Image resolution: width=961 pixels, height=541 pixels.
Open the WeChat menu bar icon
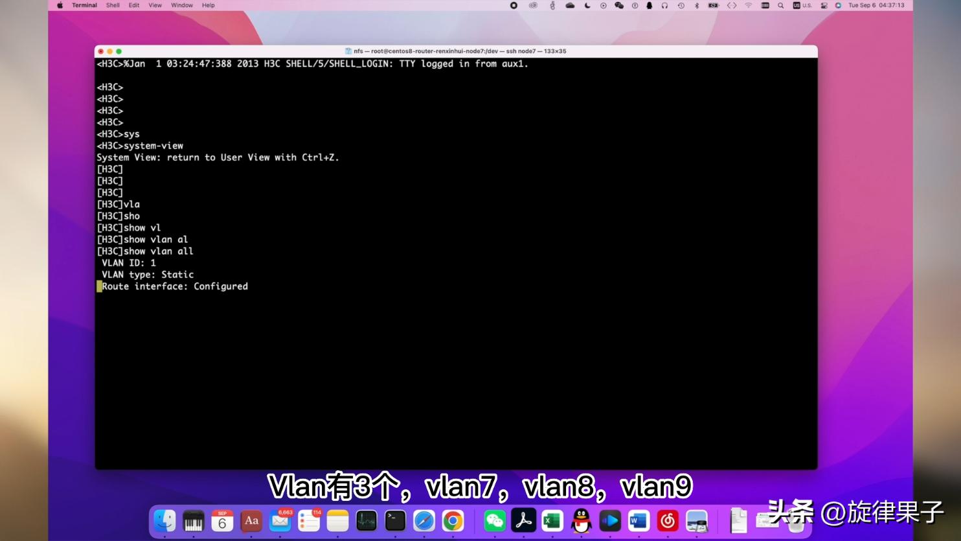coord(619,5)
